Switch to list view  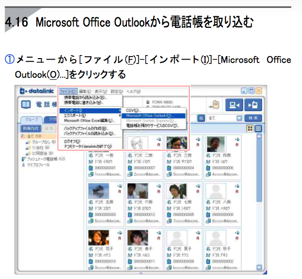[258, 129]
